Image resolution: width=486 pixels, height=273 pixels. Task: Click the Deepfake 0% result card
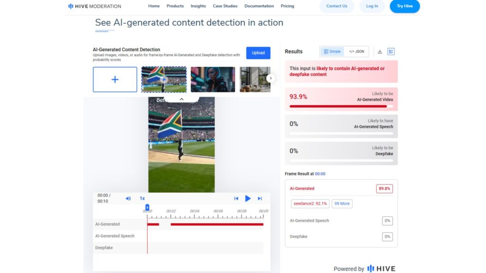[341, 153]
